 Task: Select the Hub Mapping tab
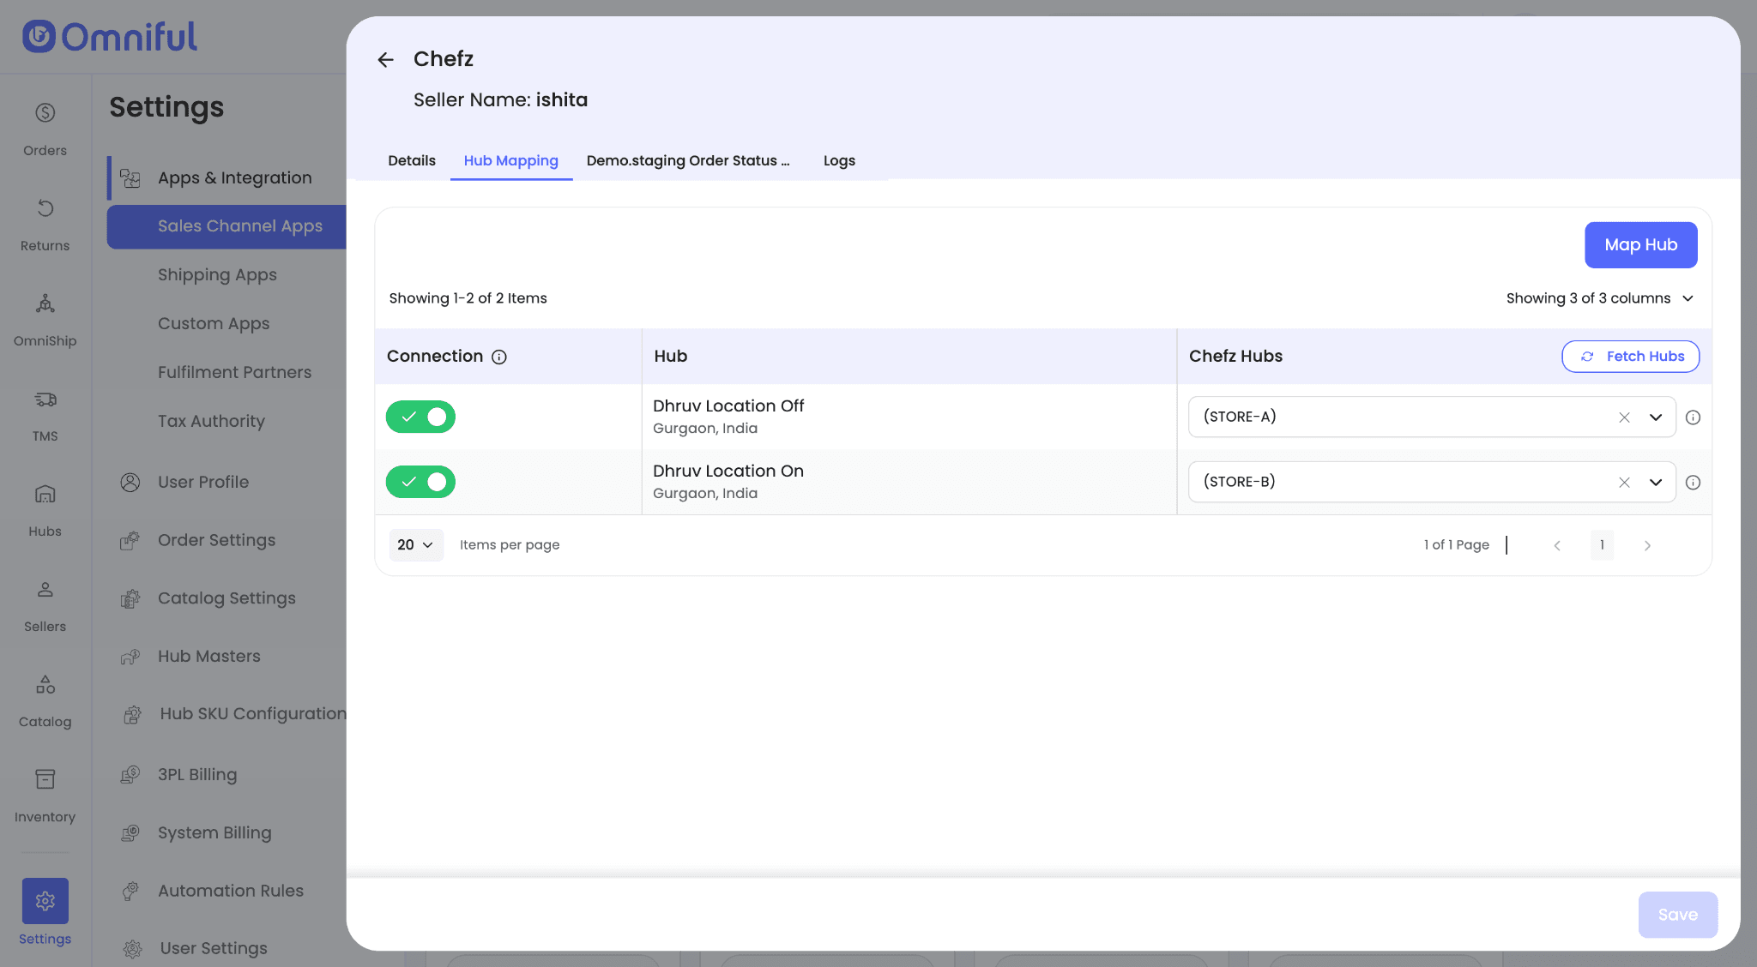coord(511,160)
